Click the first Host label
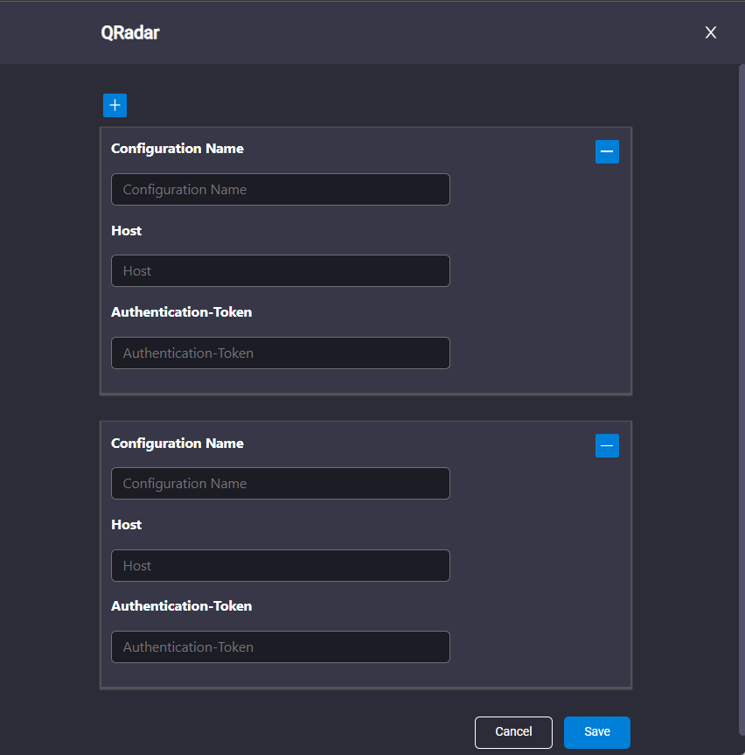 [x=126, y=231]
